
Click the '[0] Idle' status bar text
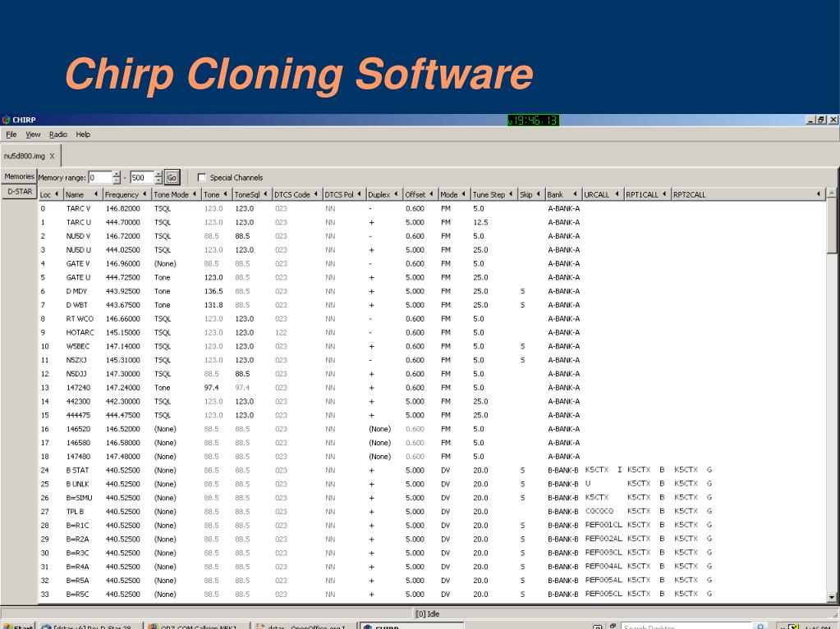click(428, 614)
